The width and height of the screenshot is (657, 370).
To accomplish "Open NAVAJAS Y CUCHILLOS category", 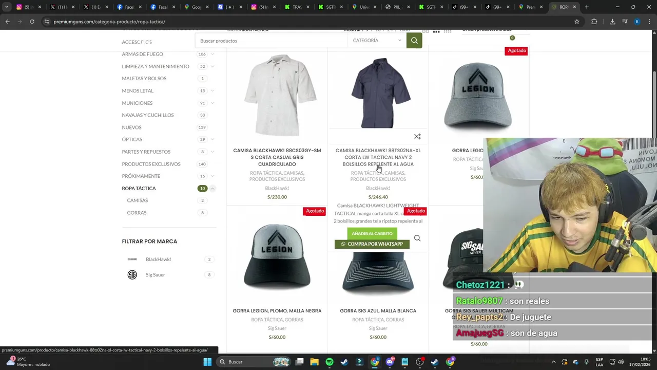I will (x=148, y=115).
